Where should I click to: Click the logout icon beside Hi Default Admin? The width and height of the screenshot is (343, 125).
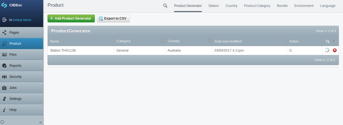[x=4, y=20]
